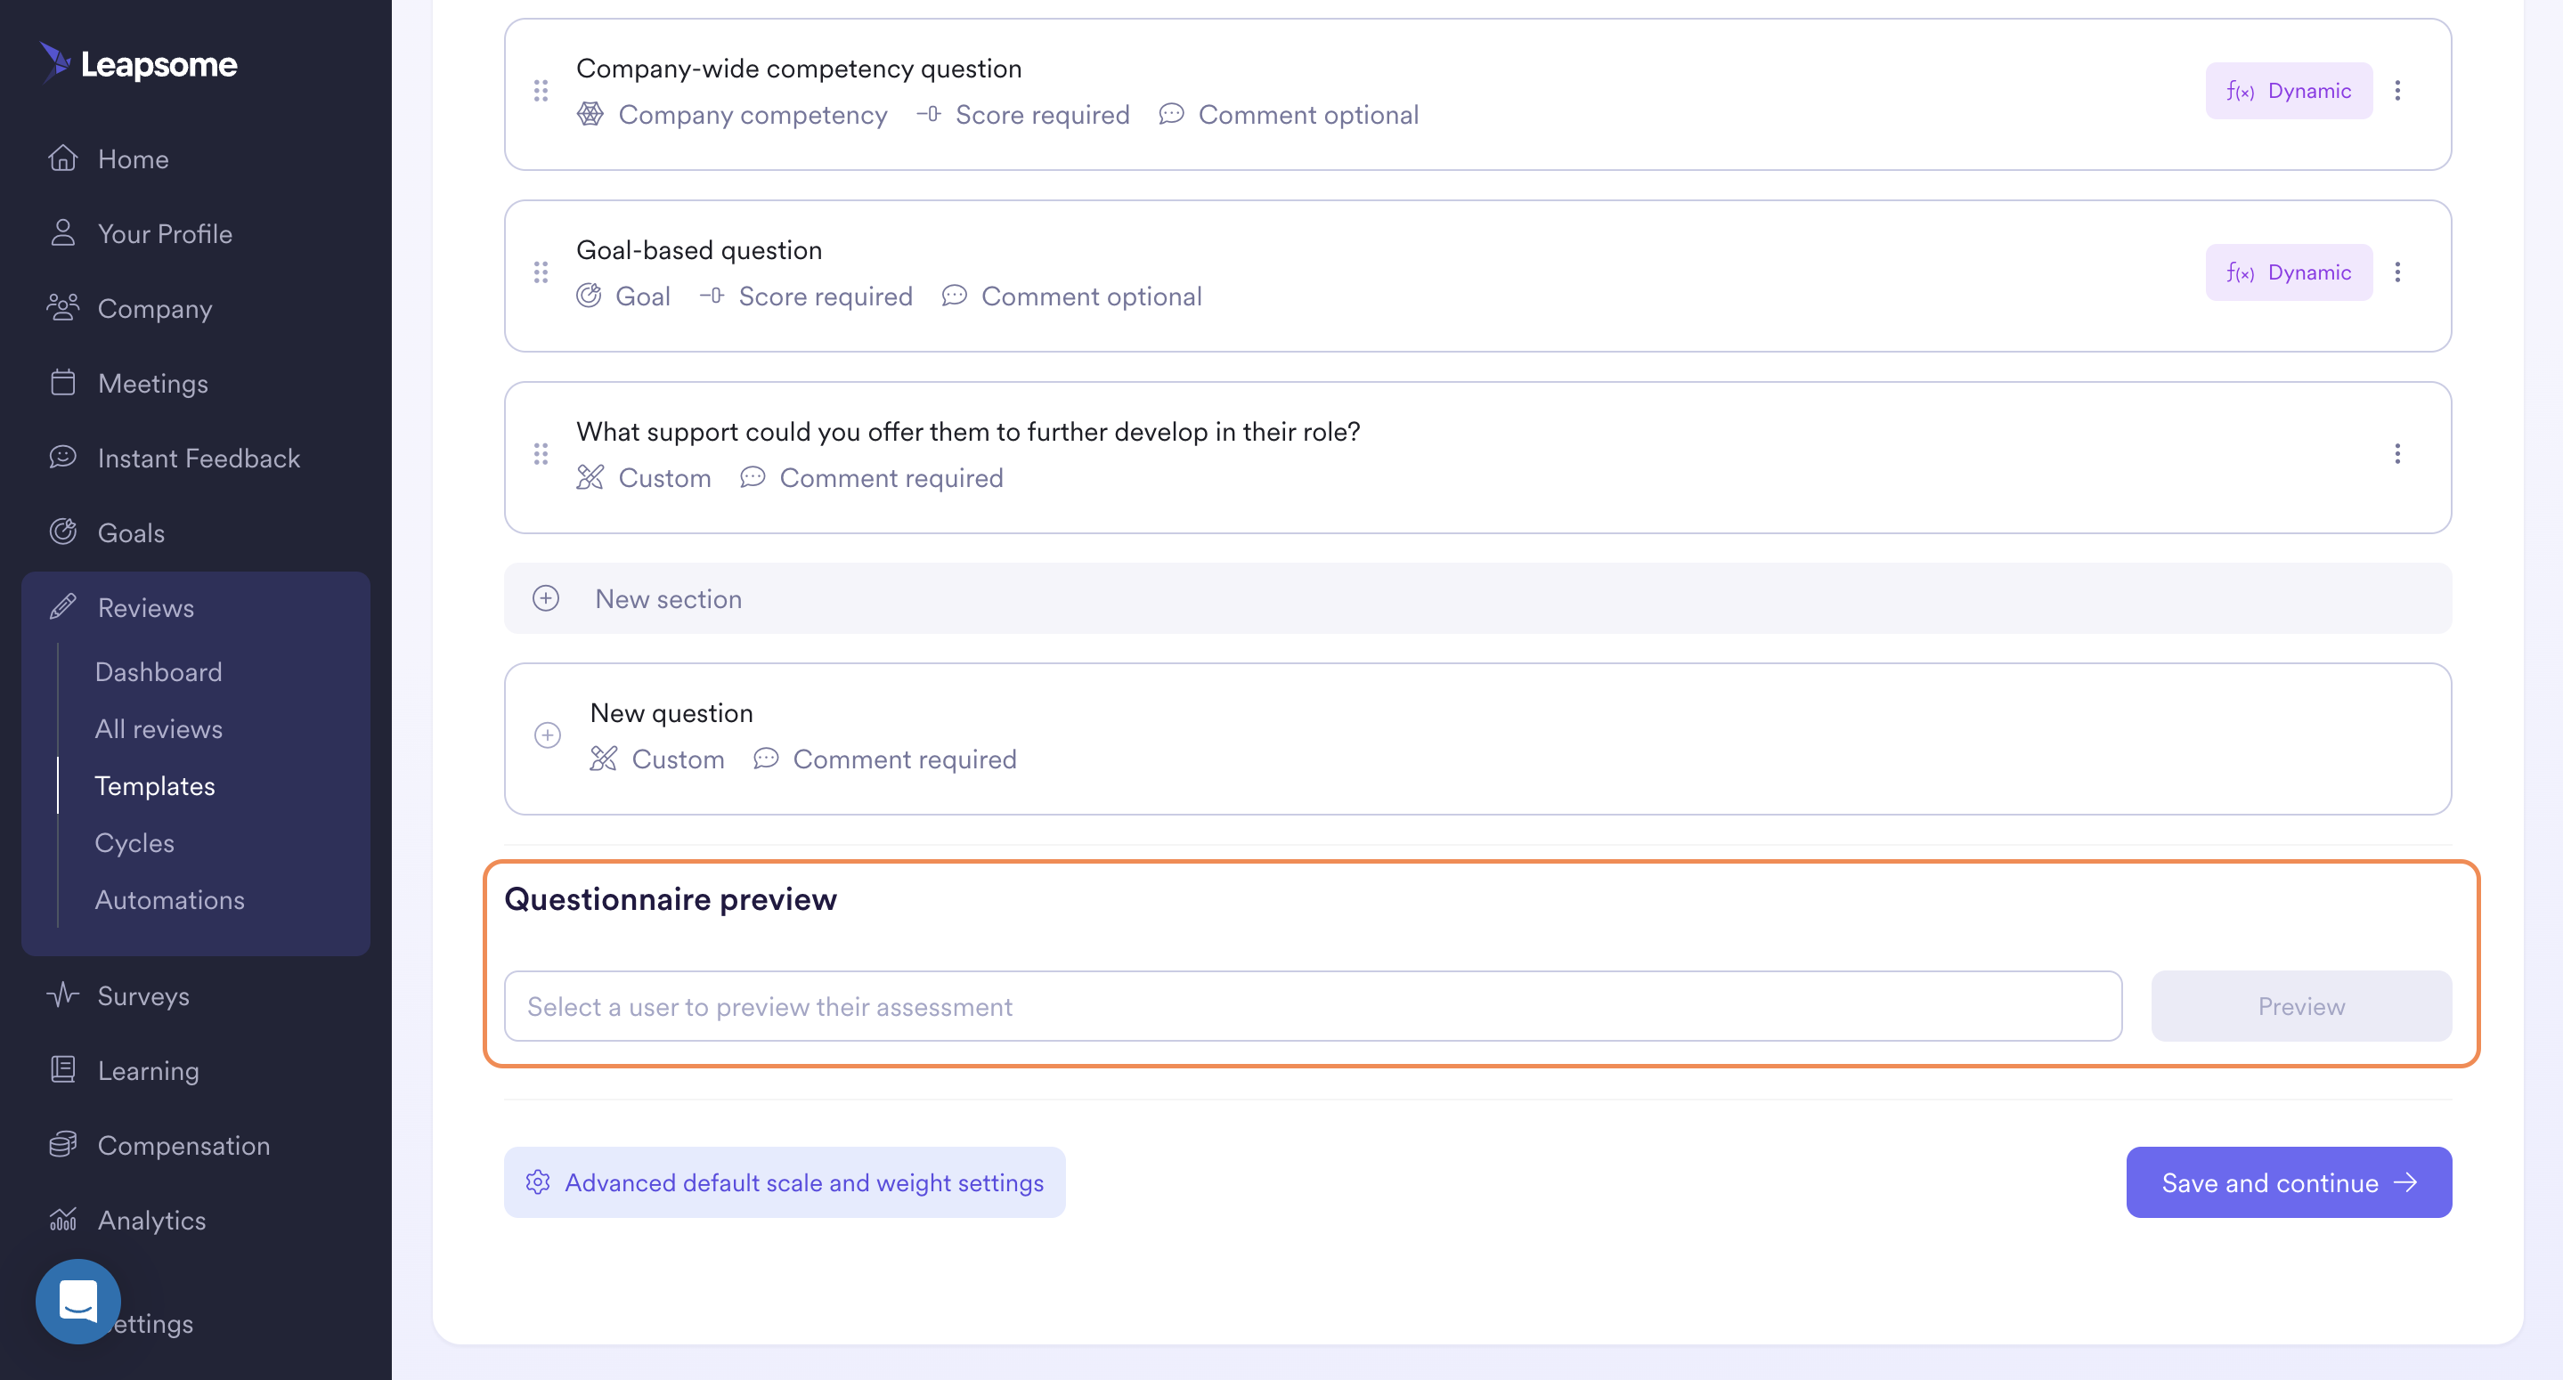Click the drag handle on the support question
Screen dimensions: 2563x1380
click(x=541, y=454)
